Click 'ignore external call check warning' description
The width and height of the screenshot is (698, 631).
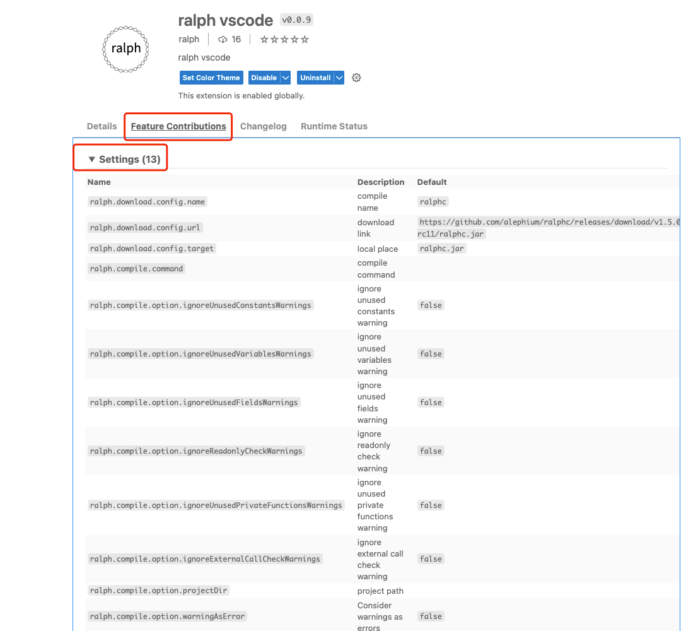pyautogui.click(x=380, y=559)
